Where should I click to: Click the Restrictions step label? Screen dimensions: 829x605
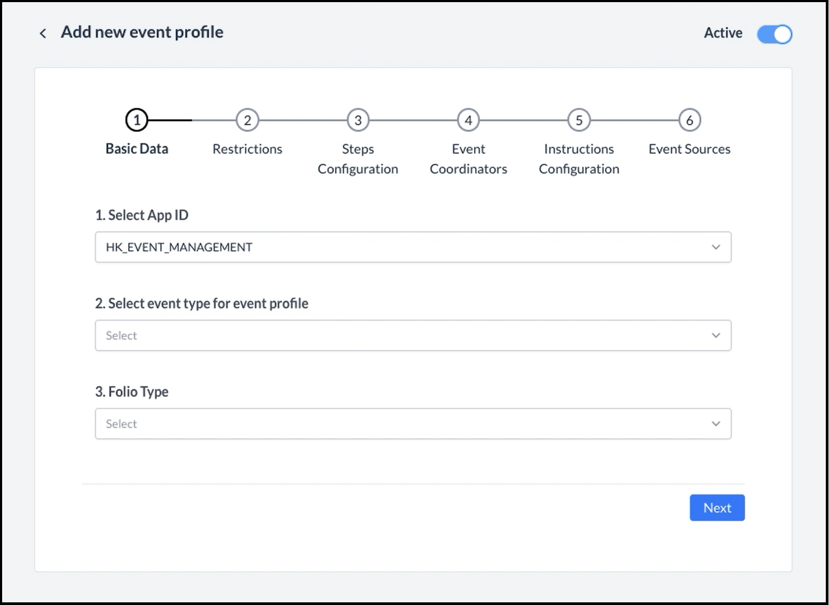click(x=247, y=149)
